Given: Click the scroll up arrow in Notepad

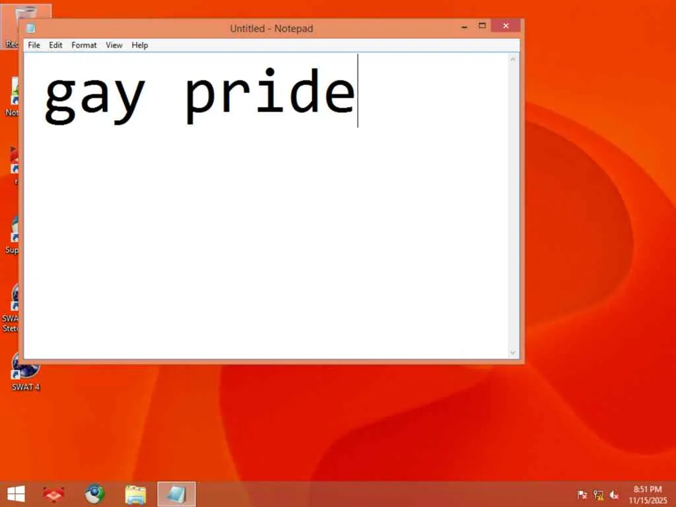Looking at the screenshot, I should [x=512, y=59].
